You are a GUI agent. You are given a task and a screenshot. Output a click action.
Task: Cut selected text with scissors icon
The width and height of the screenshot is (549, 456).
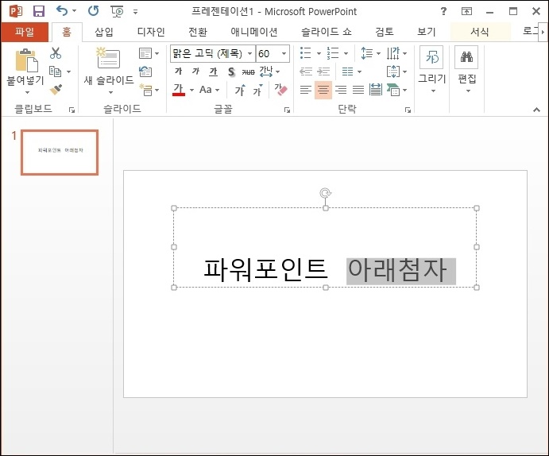coord(56,53)
